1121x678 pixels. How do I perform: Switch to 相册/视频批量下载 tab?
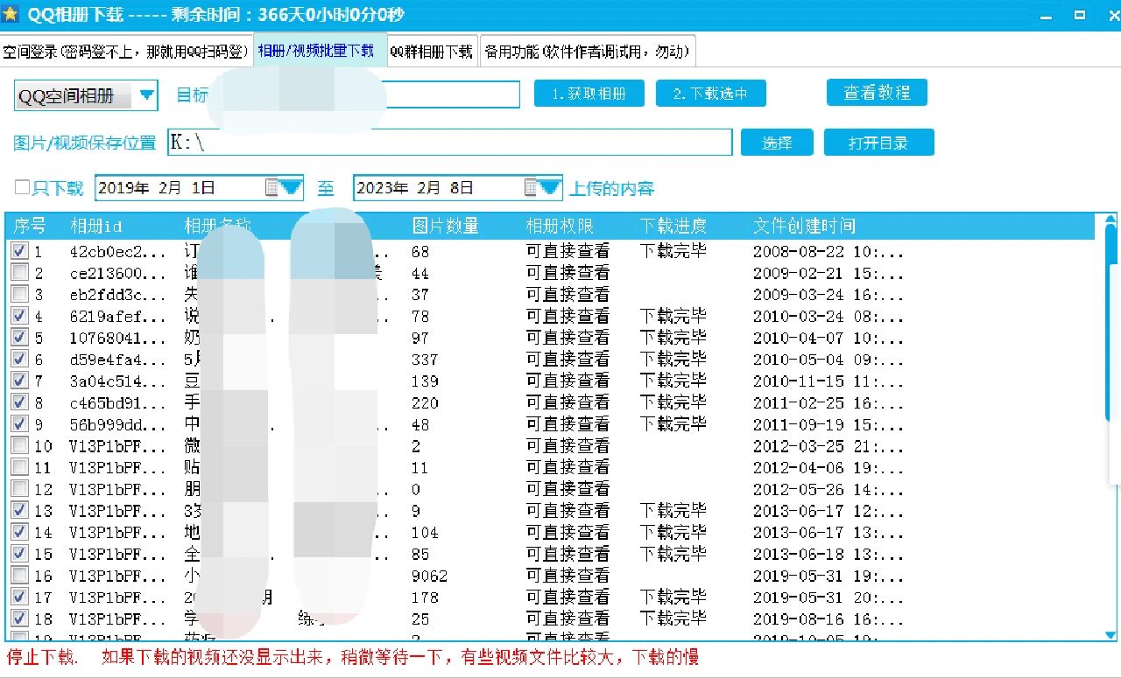(x=320, y=51)
